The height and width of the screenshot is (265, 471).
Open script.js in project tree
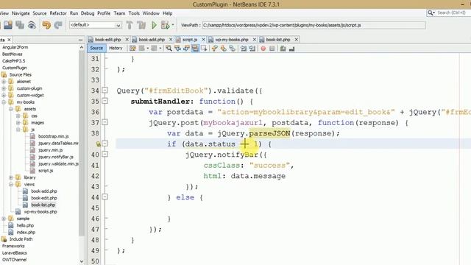(46, 171)
